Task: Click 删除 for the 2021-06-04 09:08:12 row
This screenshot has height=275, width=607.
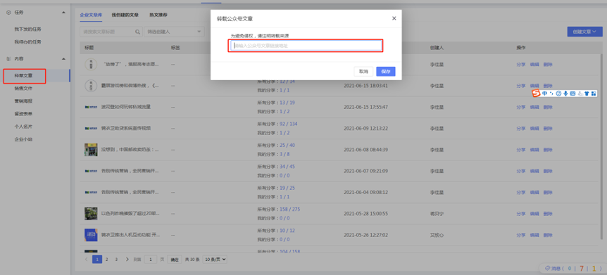Action: click(x=548, y=192)
